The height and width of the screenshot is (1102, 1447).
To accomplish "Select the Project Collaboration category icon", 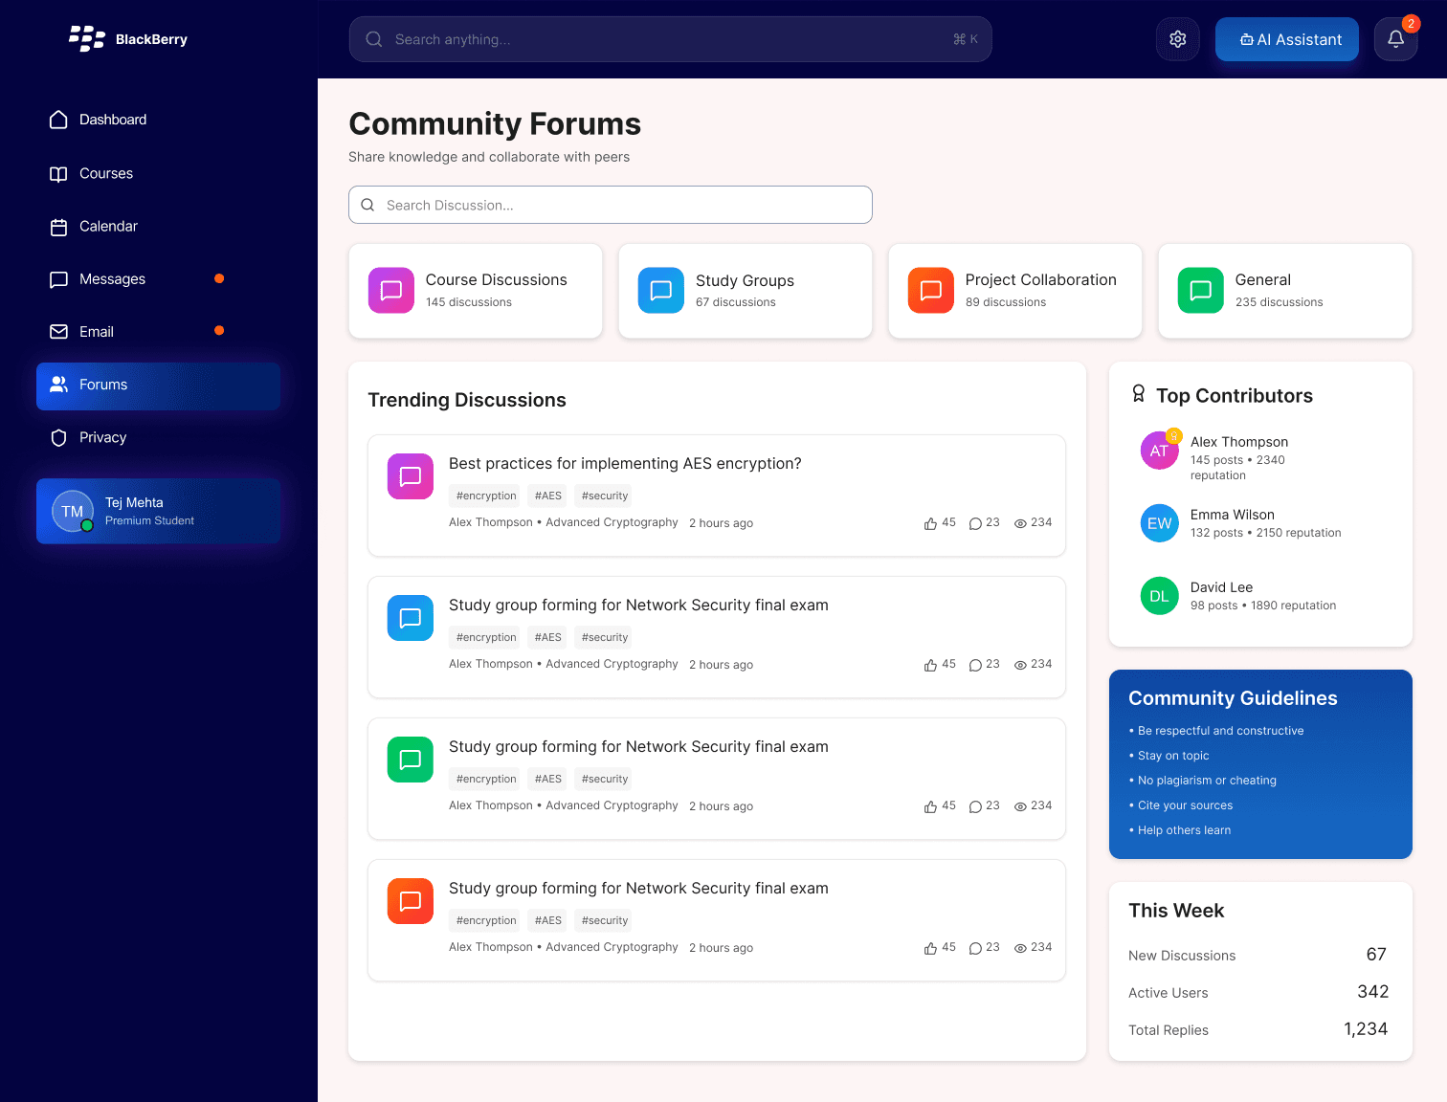I will (930, 290).
